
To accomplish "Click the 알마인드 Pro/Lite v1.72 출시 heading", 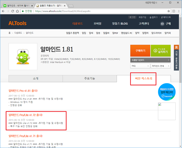I will [x=25, y=115].
